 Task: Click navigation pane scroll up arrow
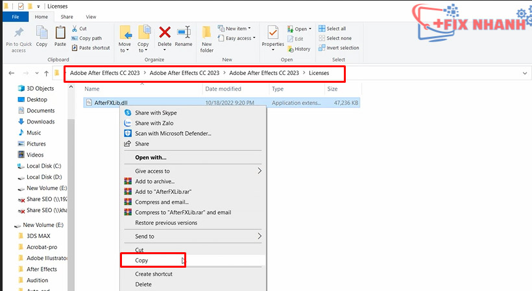click(71, 87)
